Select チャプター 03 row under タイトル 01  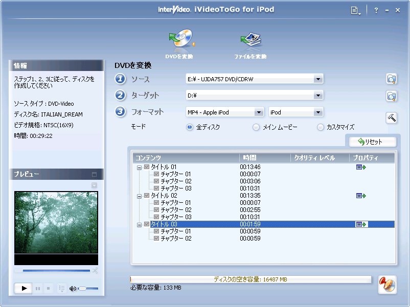point(176,188)
